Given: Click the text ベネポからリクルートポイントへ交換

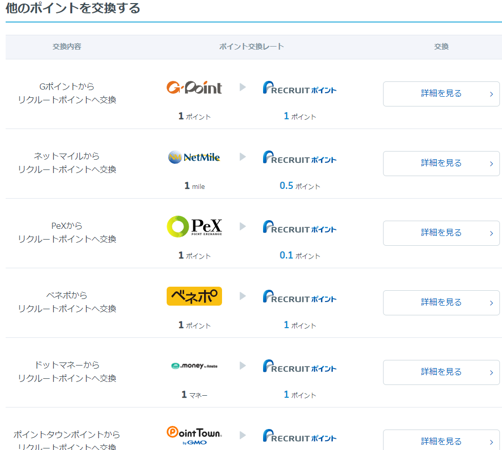Looking at the screenshot, I should (67, 302).
